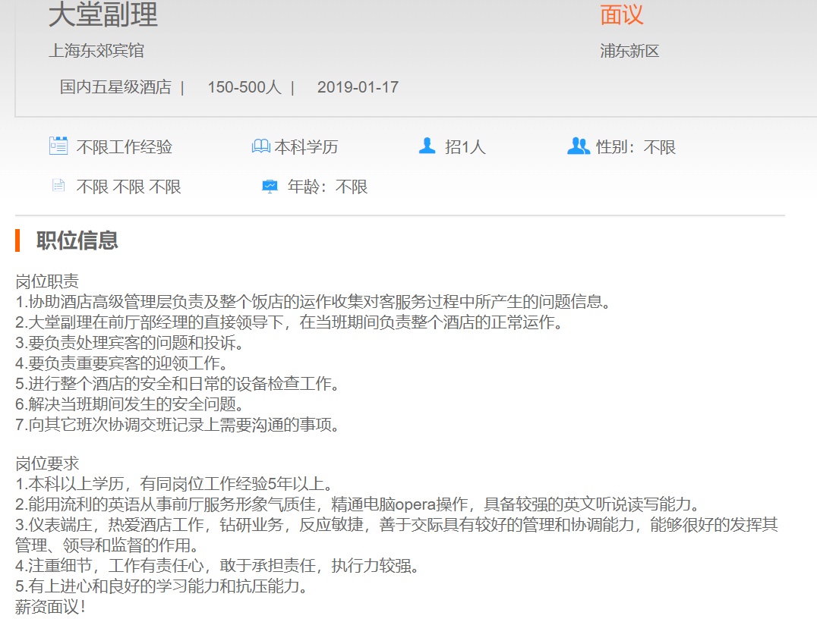
Task: Click the 不限工作经验 label
Action: 125,146
